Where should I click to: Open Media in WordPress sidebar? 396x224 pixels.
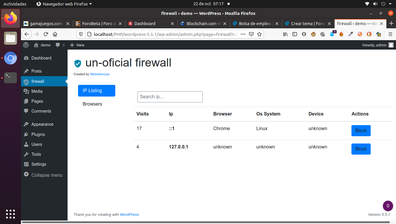(44, 91)
